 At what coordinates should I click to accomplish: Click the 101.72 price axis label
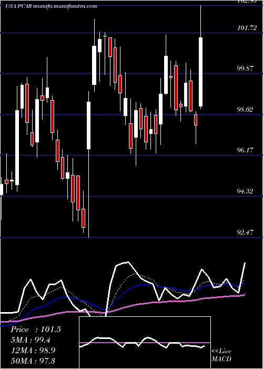247,28
